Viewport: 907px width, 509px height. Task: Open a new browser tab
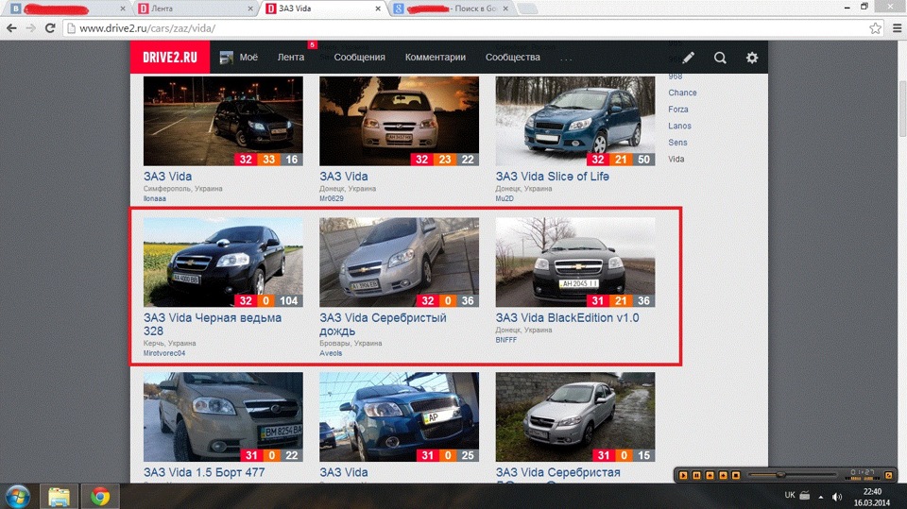[x=527, y=8]
